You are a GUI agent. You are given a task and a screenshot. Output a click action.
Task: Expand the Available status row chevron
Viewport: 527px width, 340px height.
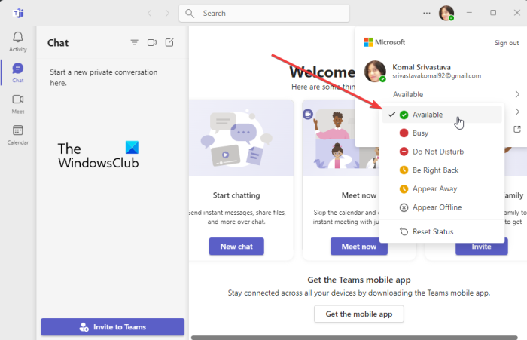tap(517, 94)
